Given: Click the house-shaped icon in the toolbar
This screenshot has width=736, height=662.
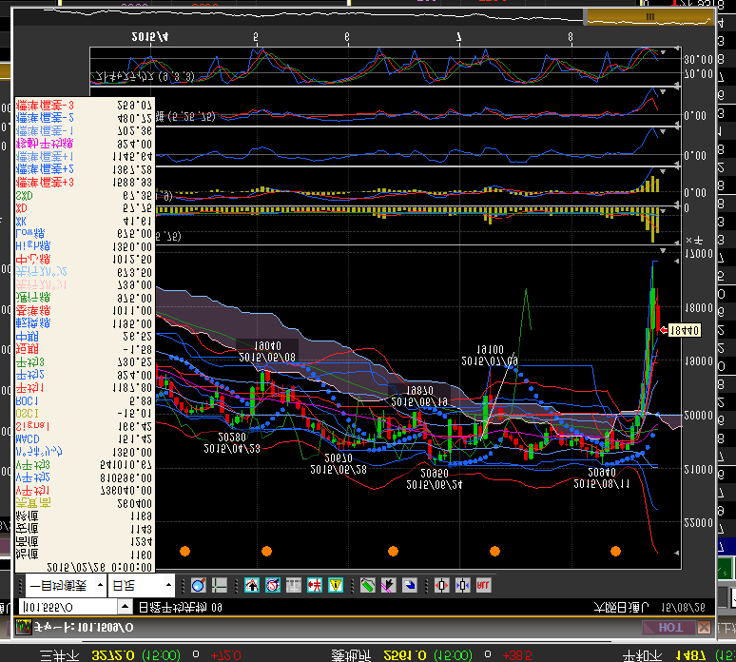Looking at the screenshot, I should tap(252, 585).
